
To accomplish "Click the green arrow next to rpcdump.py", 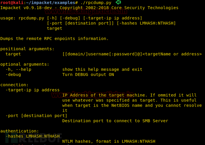I will click(119, 3).
